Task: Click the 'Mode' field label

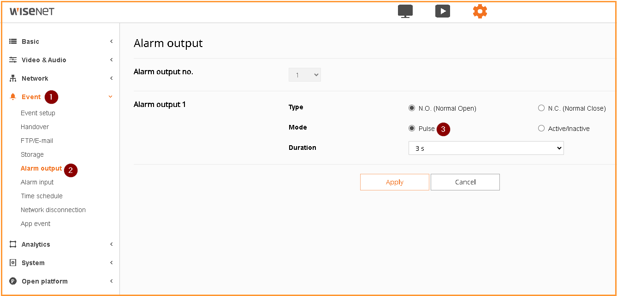Action: (x=298, y=127)
